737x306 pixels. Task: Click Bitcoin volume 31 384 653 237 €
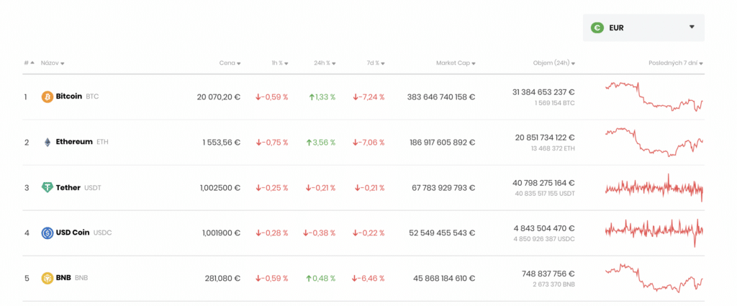[543, 92]
